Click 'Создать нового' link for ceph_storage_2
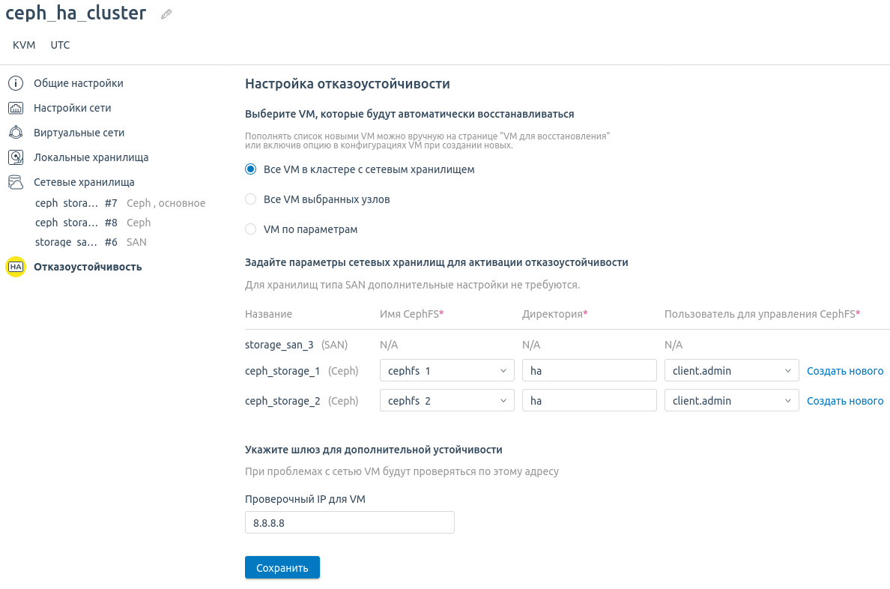This screenshot has width=890, height=589. pos(844,401)
